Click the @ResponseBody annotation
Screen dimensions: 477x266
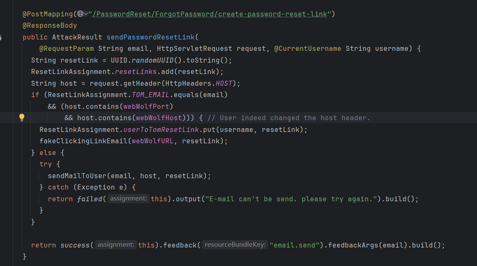point(50,26)
